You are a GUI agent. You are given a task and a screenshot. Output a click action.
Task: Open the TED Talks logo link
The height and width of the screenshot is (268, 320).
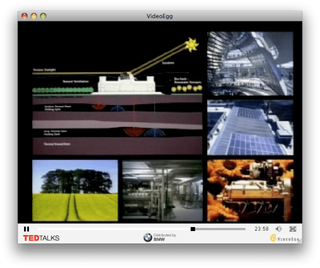coord(41,238)
